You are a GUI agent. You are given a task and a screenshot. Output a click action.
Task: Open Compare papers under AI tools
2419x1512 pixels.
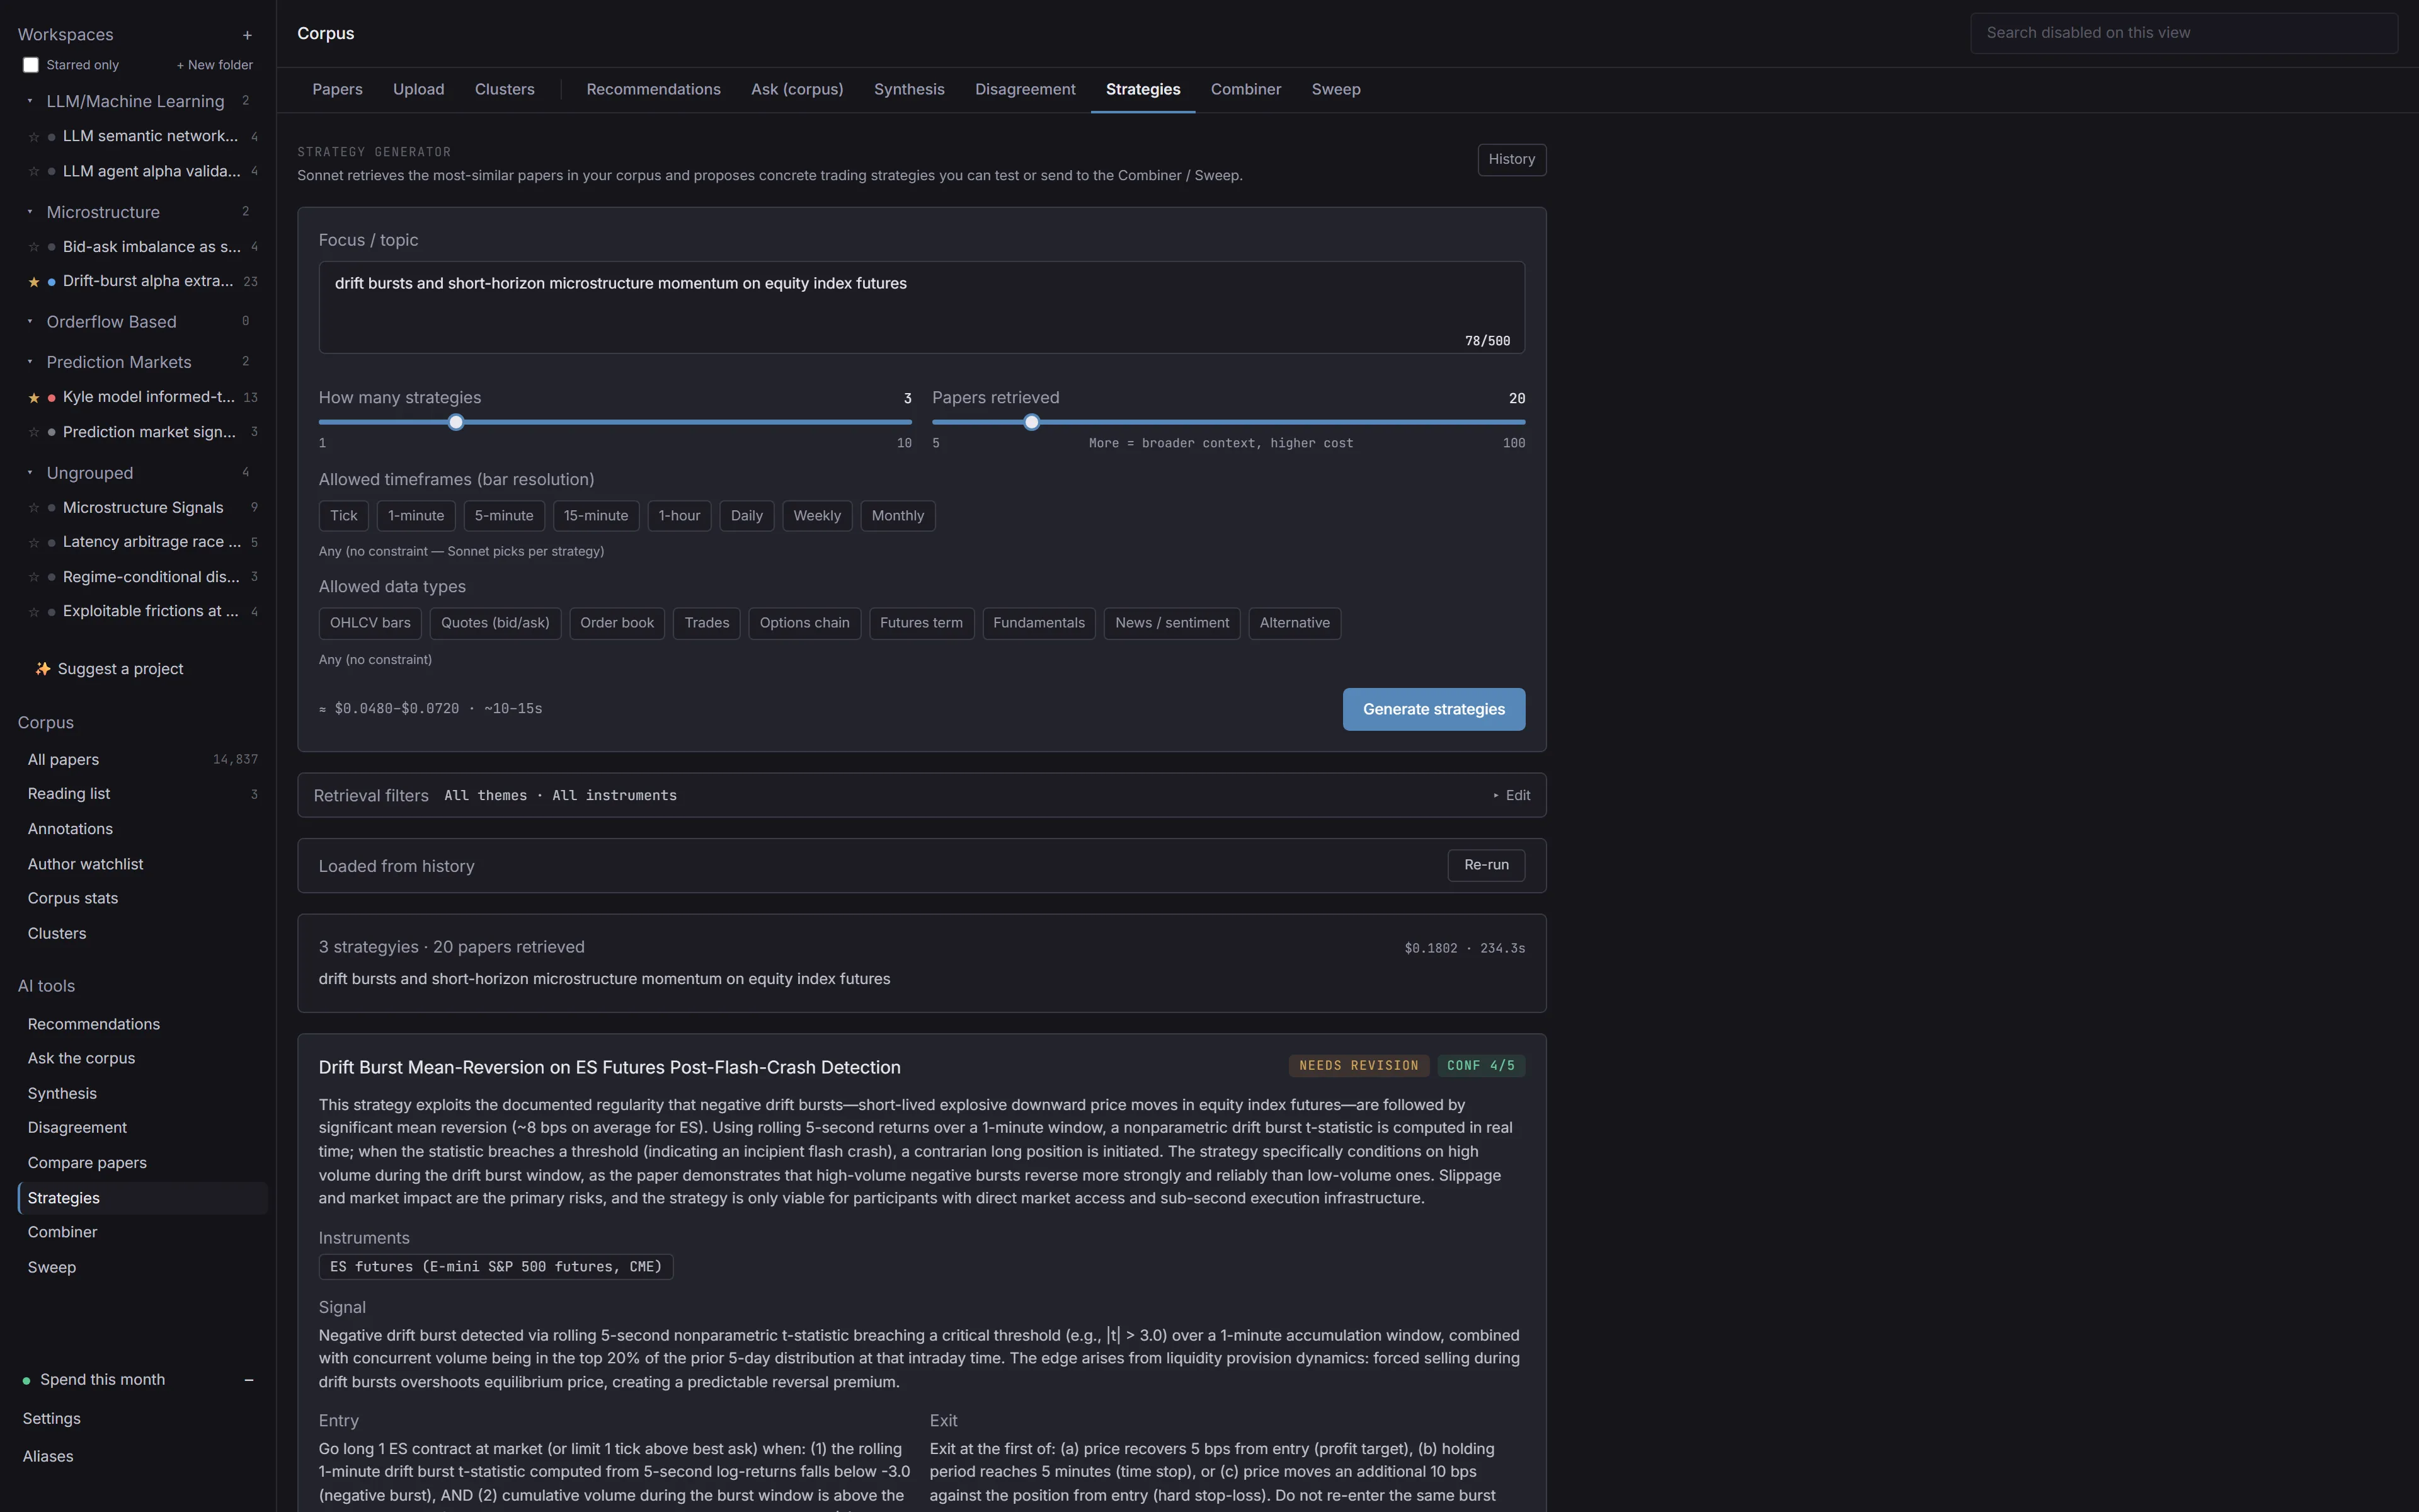(x=142, y=1163)
